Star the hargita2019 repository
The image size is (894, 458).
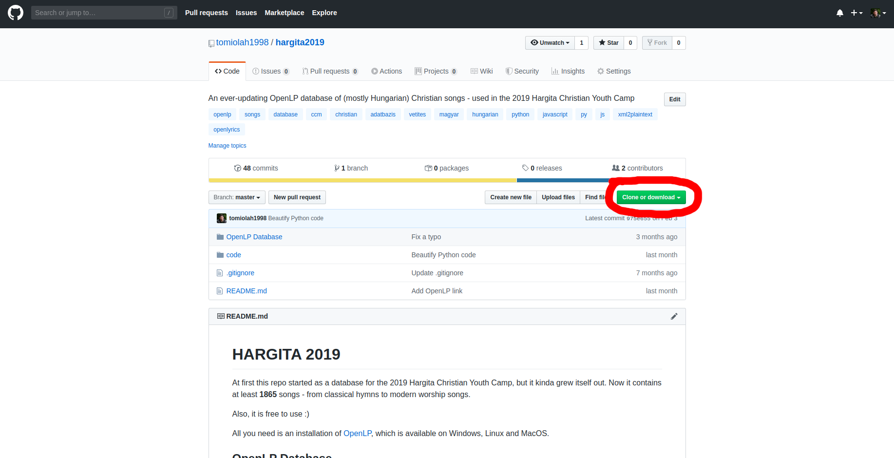[609, 43]
